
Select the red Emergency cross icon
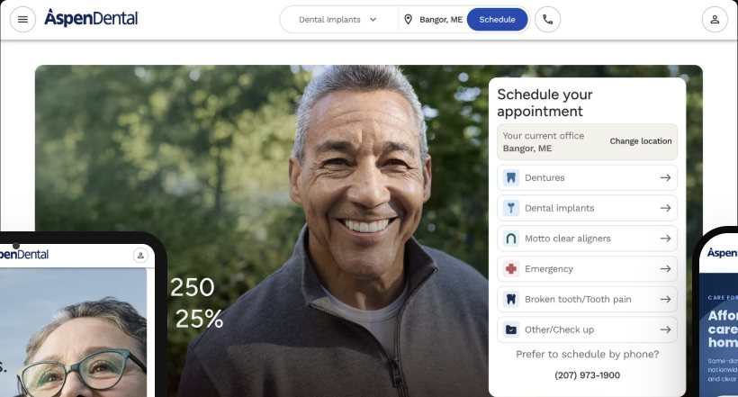[x=510, y=269]
